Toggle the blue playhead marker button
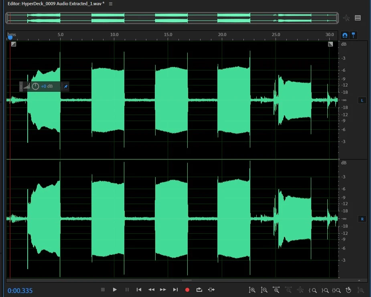The height and width of the screenshot is (297, 371). click(x=353, y=35)
